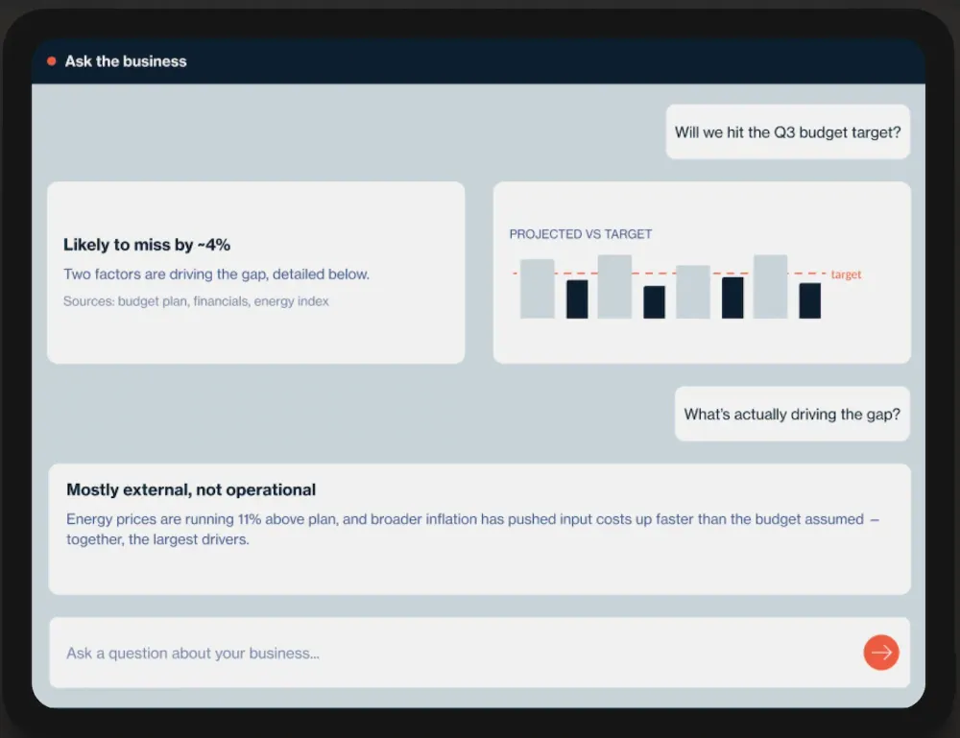
Task: Select the 'Mostly external, not operational' heading
Action: tap(191, 489)
